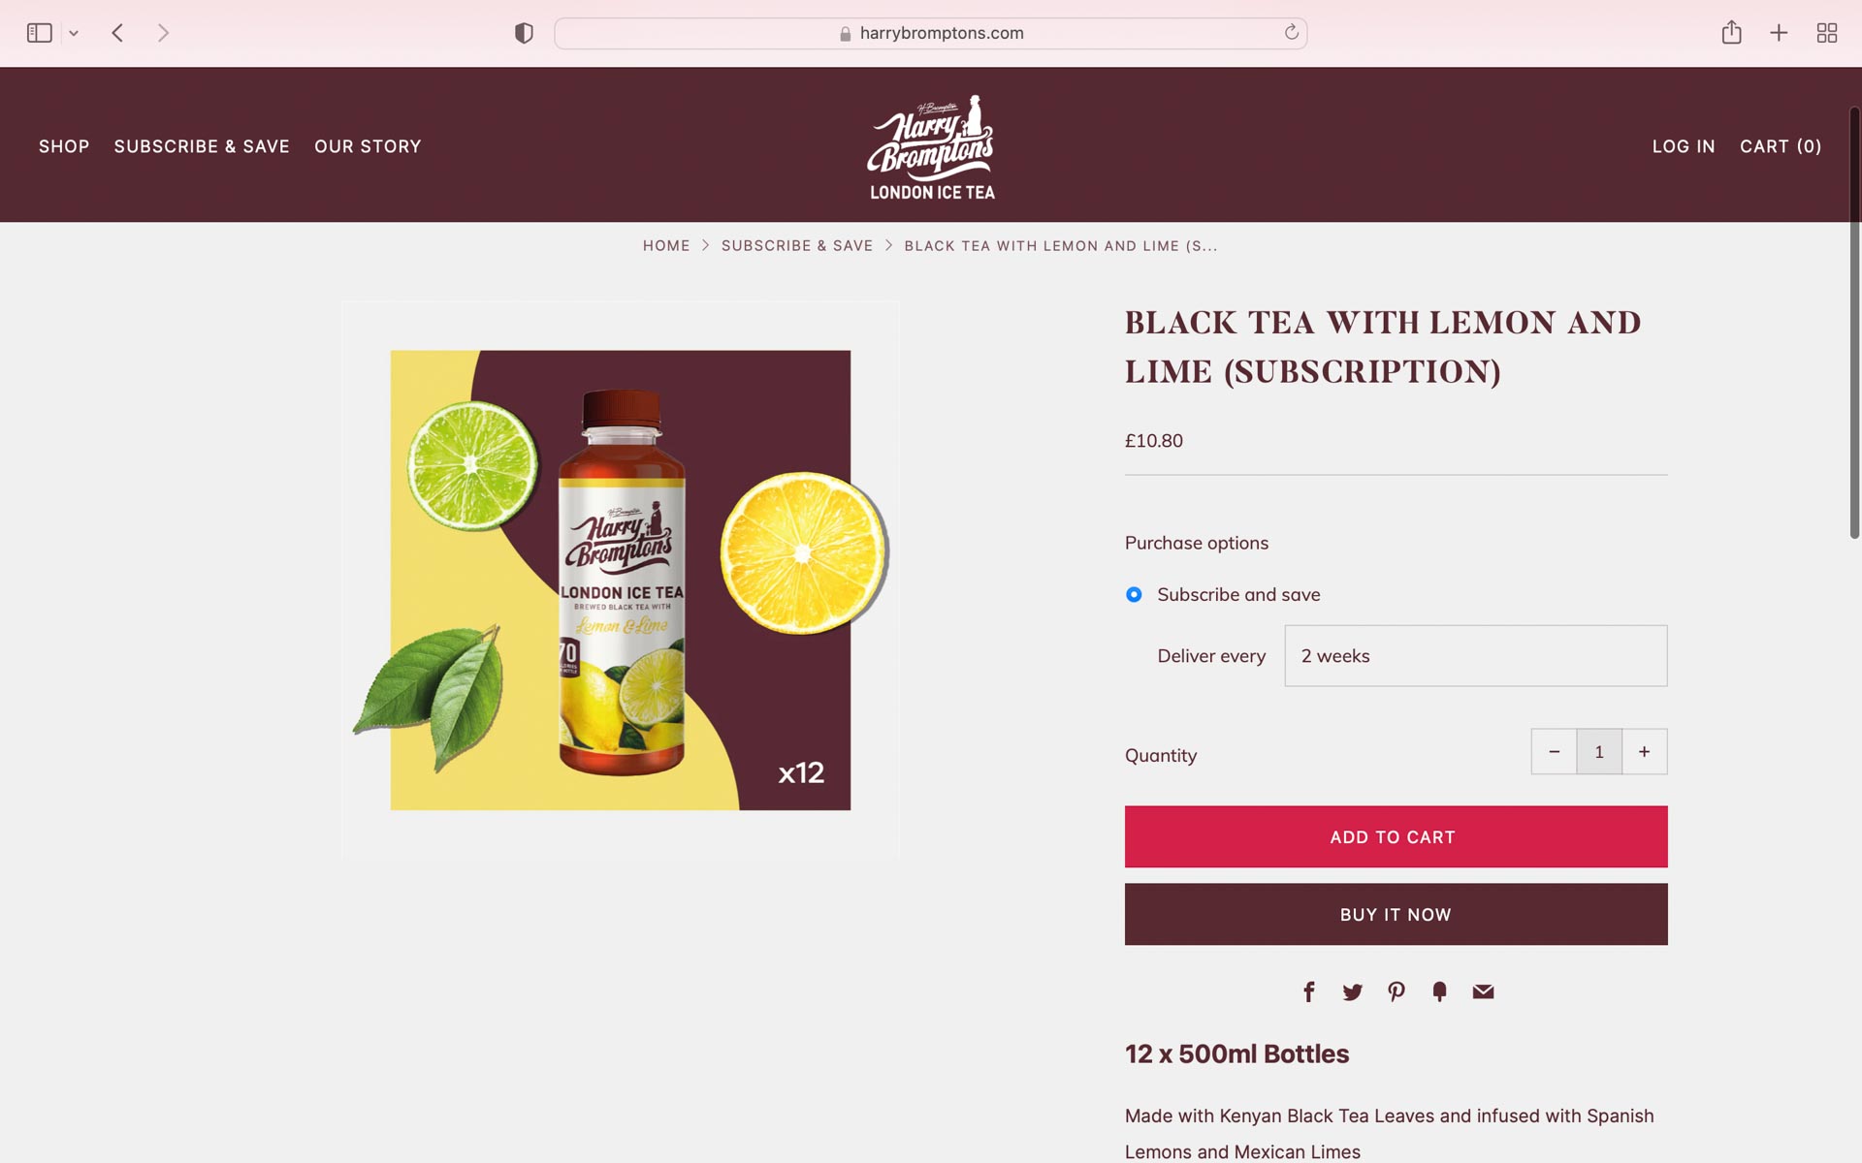Decrease quantity with minus button
The width and height of the screenshot is (1862, 1163).
[1554, 751]
